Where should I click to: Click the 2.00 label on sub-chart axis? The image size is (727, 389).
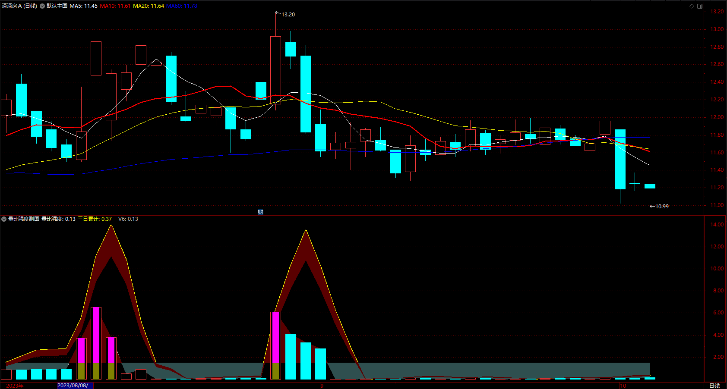pos(718,357)
